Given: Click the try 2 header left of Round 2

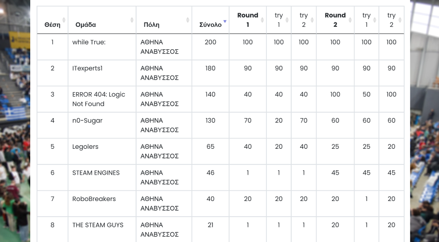Looking at the screenshot, I should pyautogui.click(x=303, y=20).
